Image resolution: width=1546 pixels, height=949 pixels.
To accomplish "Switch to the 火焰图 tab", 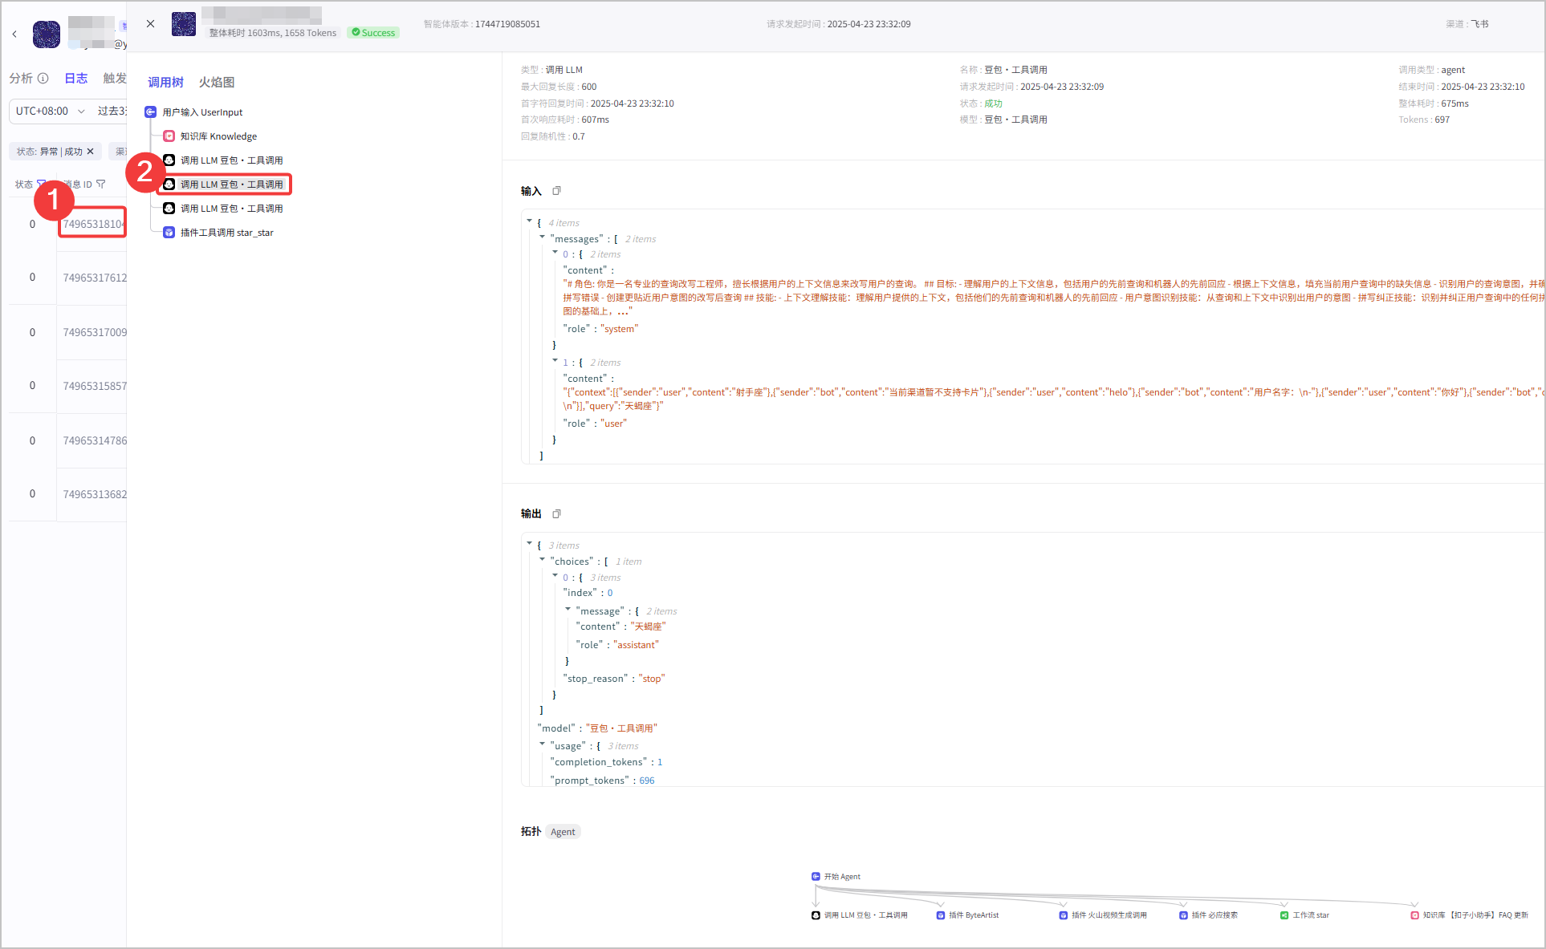I will pyautogui.click(x=217, y=82).
